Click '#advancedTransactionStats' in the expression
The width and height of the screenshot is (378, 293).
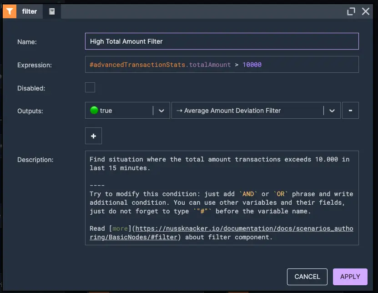pyautogui.click(x=137, y=65)
